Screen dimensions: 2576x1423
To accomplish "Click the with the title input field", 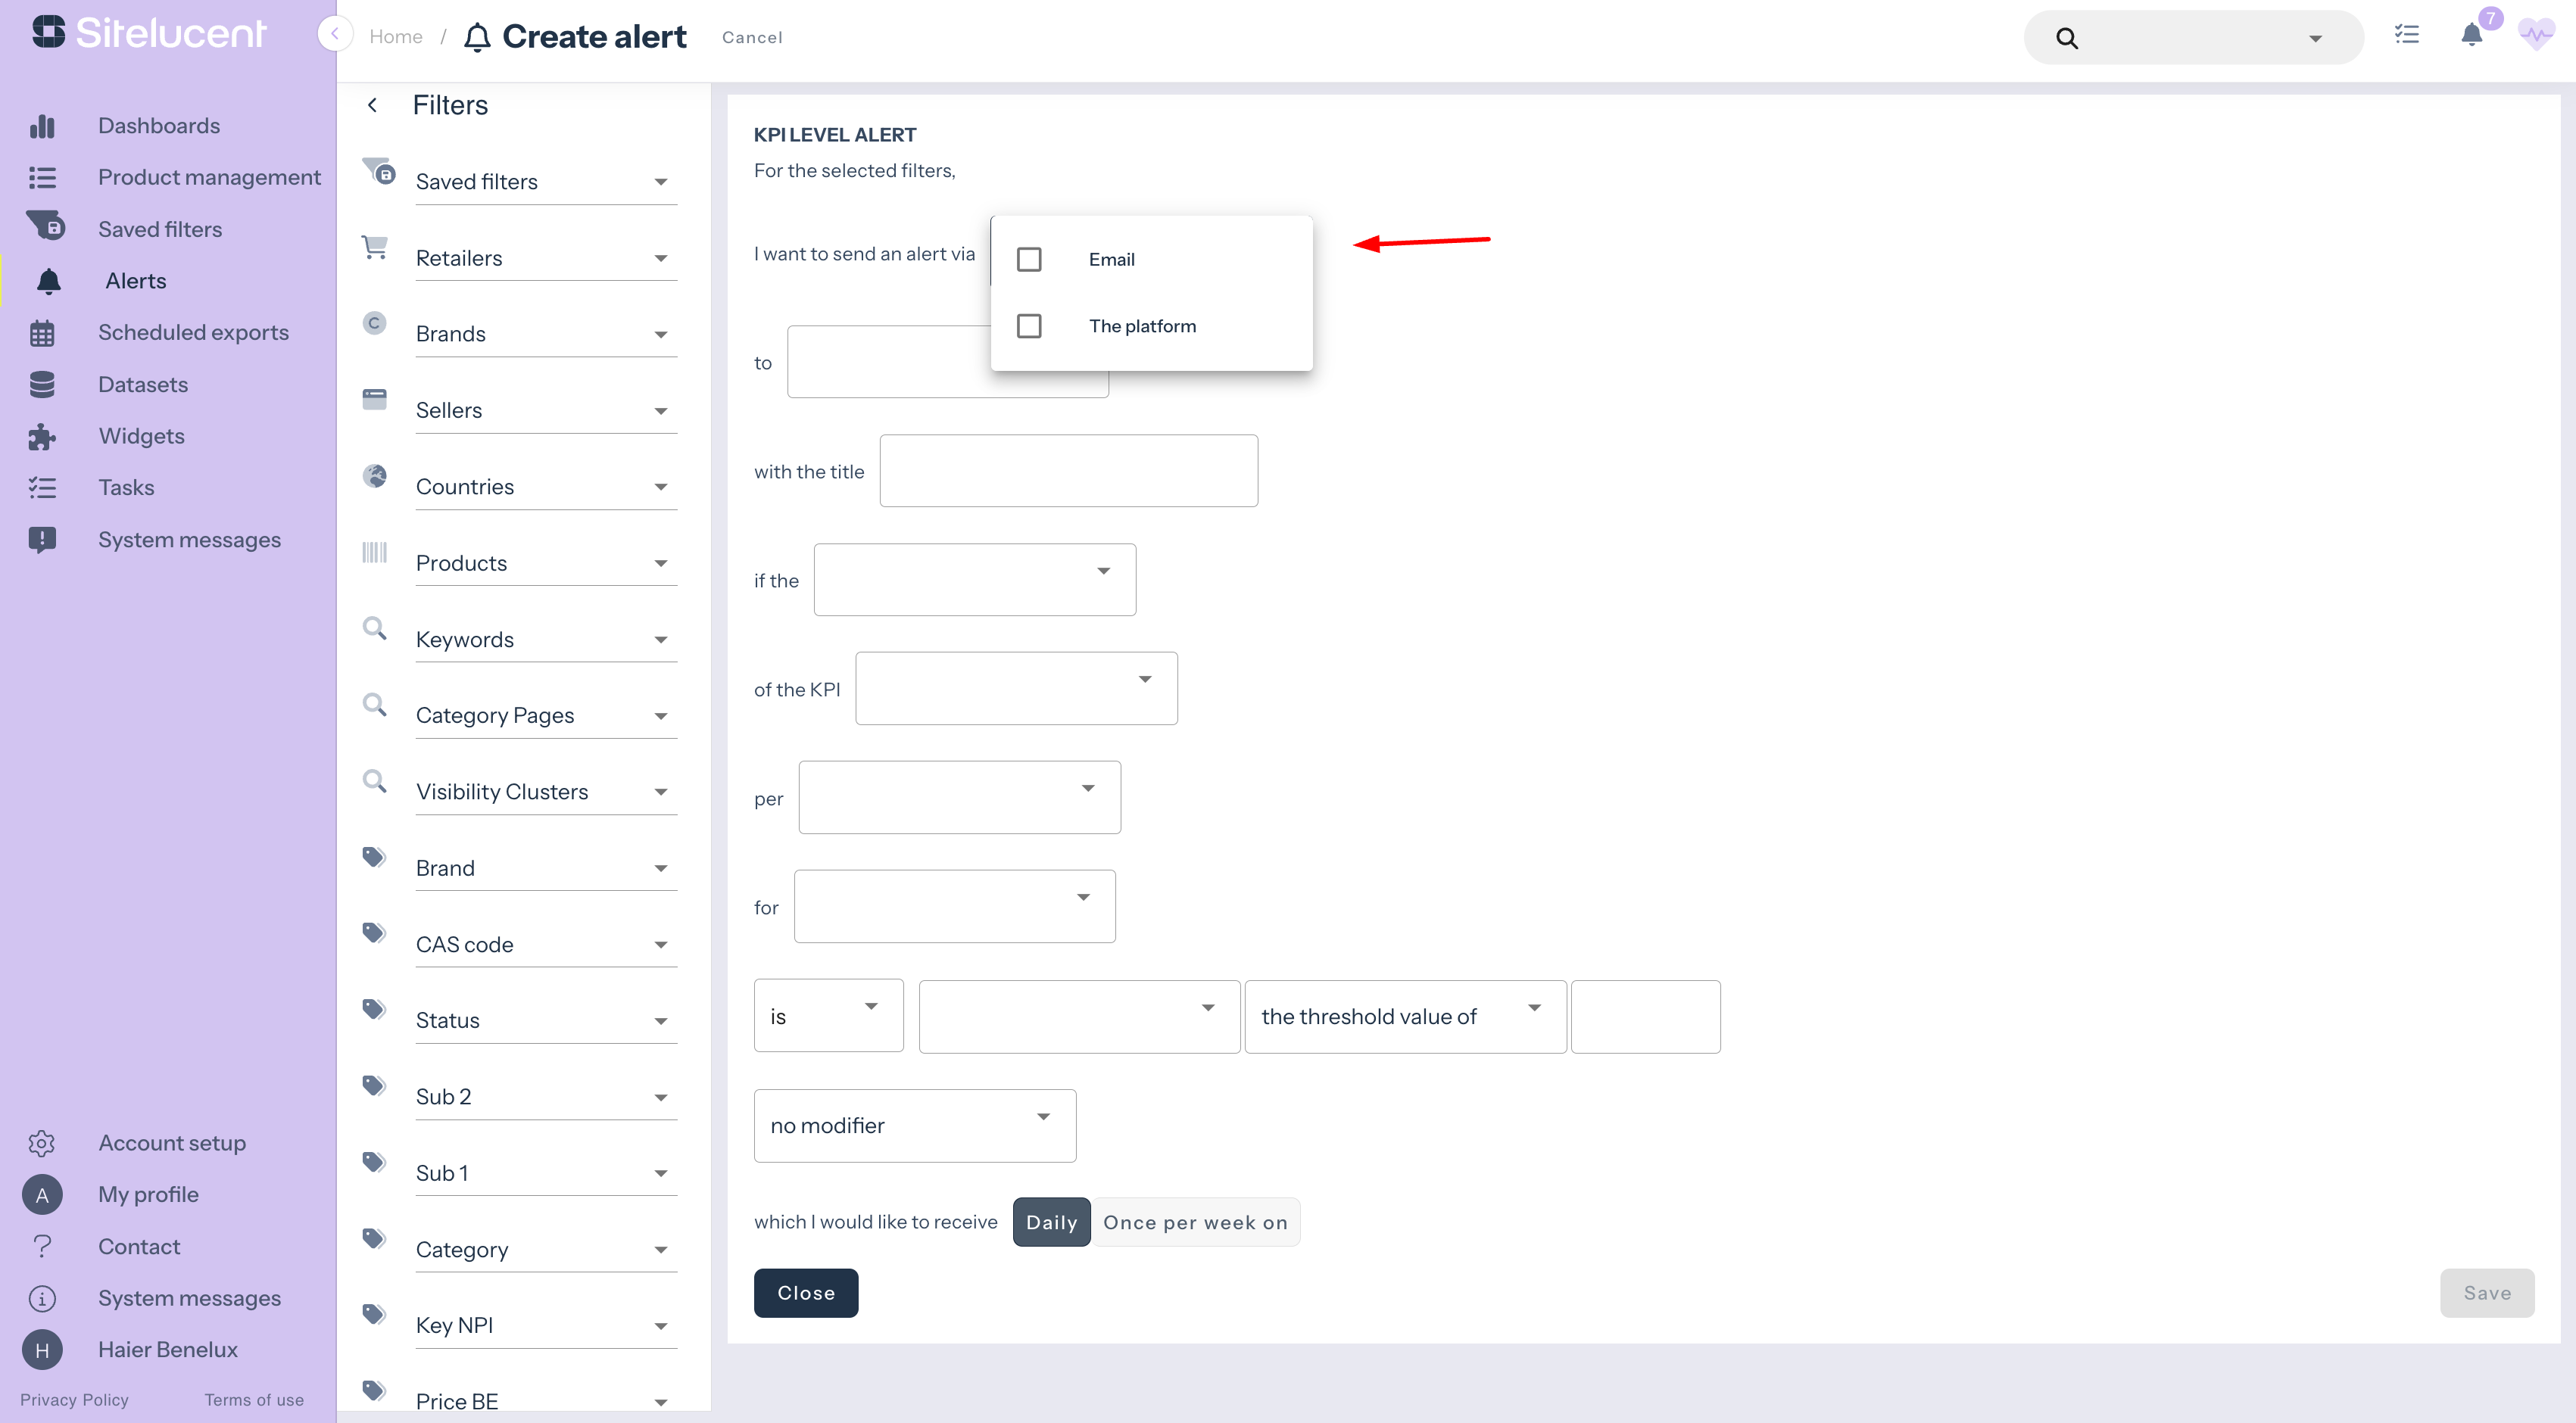I will (x=1068, y=471).
